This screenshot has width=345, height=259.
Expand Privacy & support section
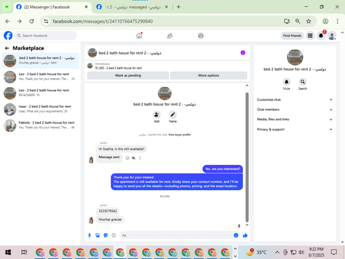coord(295,129)
